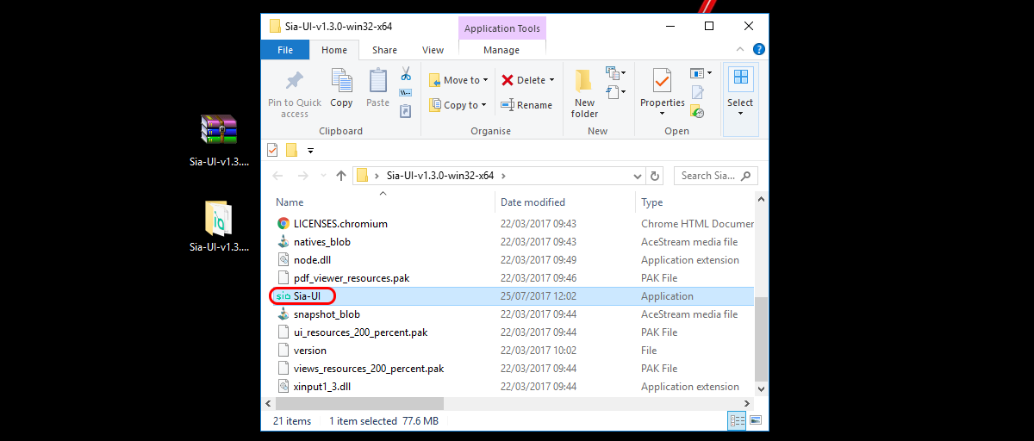Click the quick access New folder icon
1034x441 pixels.
coord(291,150)
